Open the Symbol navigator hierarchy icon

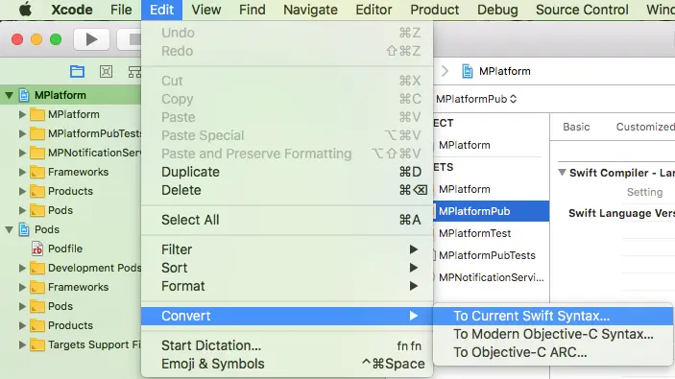point(134,71)
